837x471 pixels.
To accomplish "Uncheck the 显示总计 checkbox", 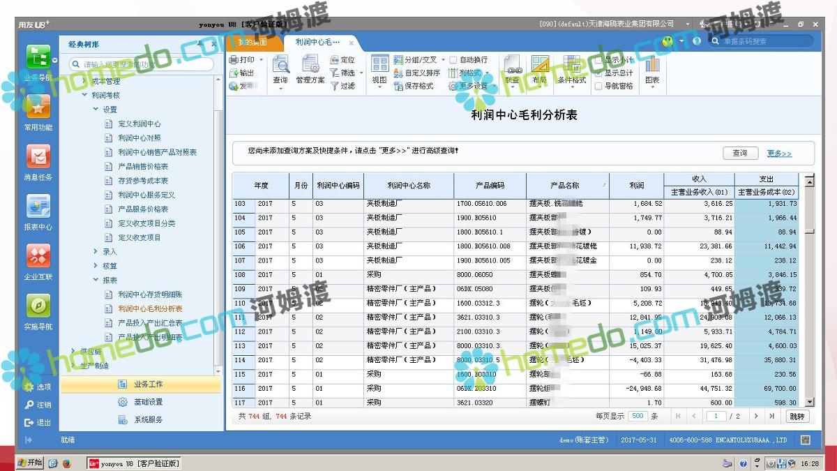I will [x=598, y=73].
